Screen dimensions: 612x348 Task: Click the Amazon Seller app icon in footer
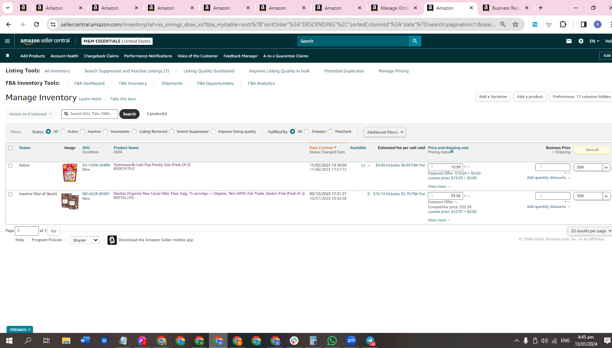tap(112, 240)
